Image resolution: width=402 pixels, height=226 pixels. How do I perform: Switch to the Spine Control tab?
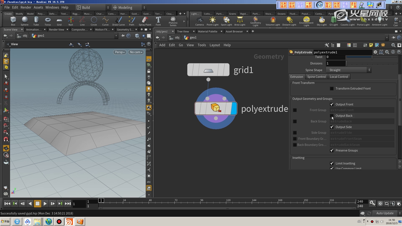316,77
